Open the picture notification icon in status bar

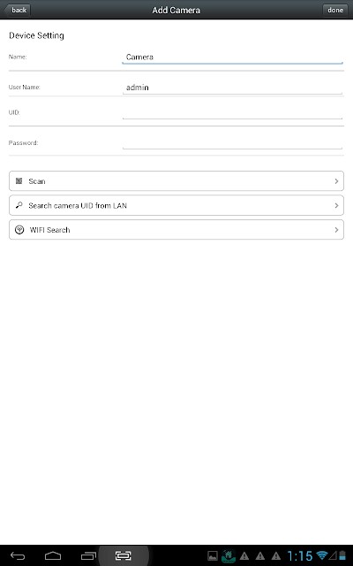tap(213, 556)
